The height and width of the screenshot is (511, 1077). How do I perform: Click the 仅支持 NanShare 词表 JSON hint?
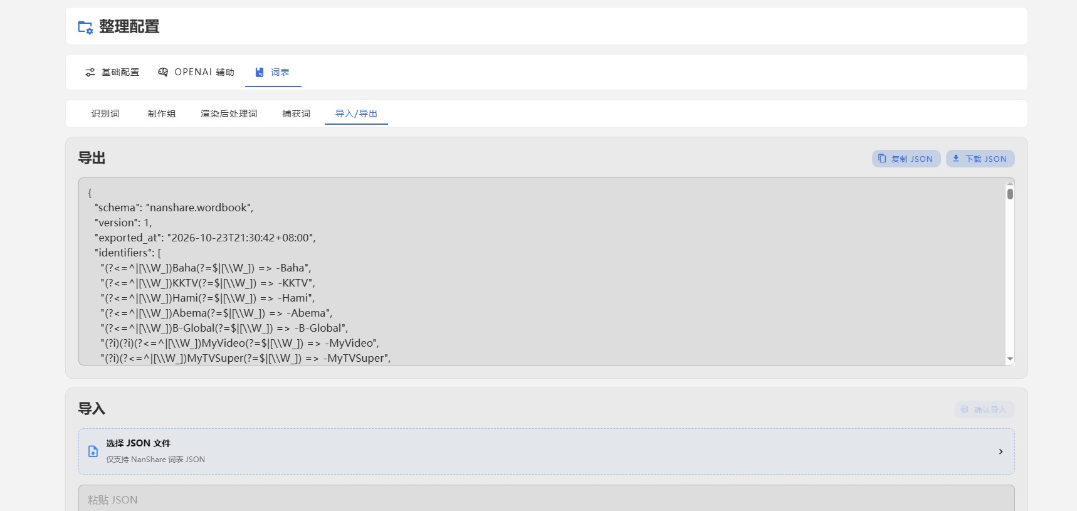[155, 460]
